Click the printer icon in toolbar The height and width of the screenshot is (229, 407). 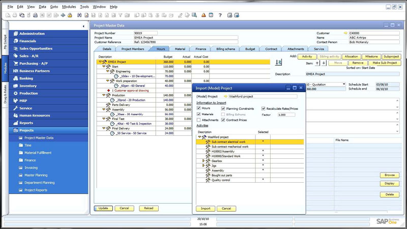click(x=15, y=15)
